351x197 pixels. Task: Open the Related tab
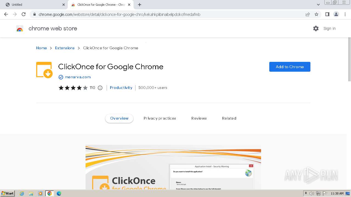(229, 118)
